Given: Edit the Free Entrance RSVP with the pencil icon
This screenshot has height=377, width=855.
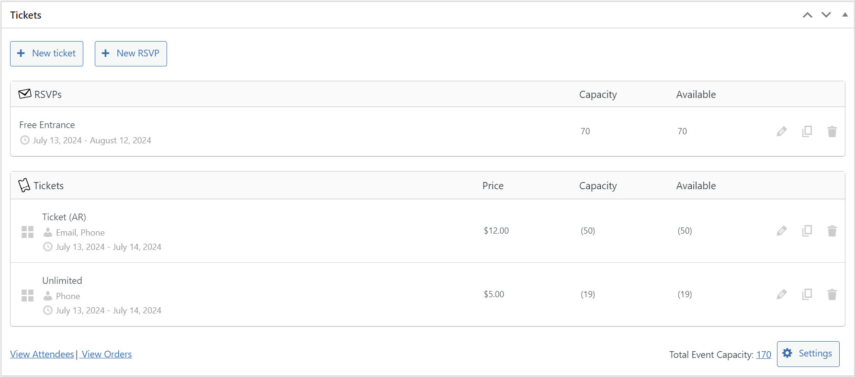Looking at the screenshot, I should pos(782,131).
